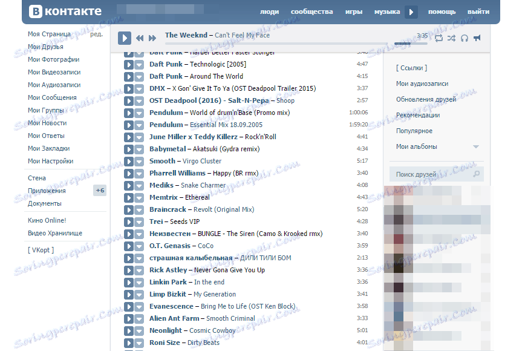Open dropdown arrow for BUNGLE - The Siren track
The height and width of the screenshot is (351, 525).
pos(139,234)
